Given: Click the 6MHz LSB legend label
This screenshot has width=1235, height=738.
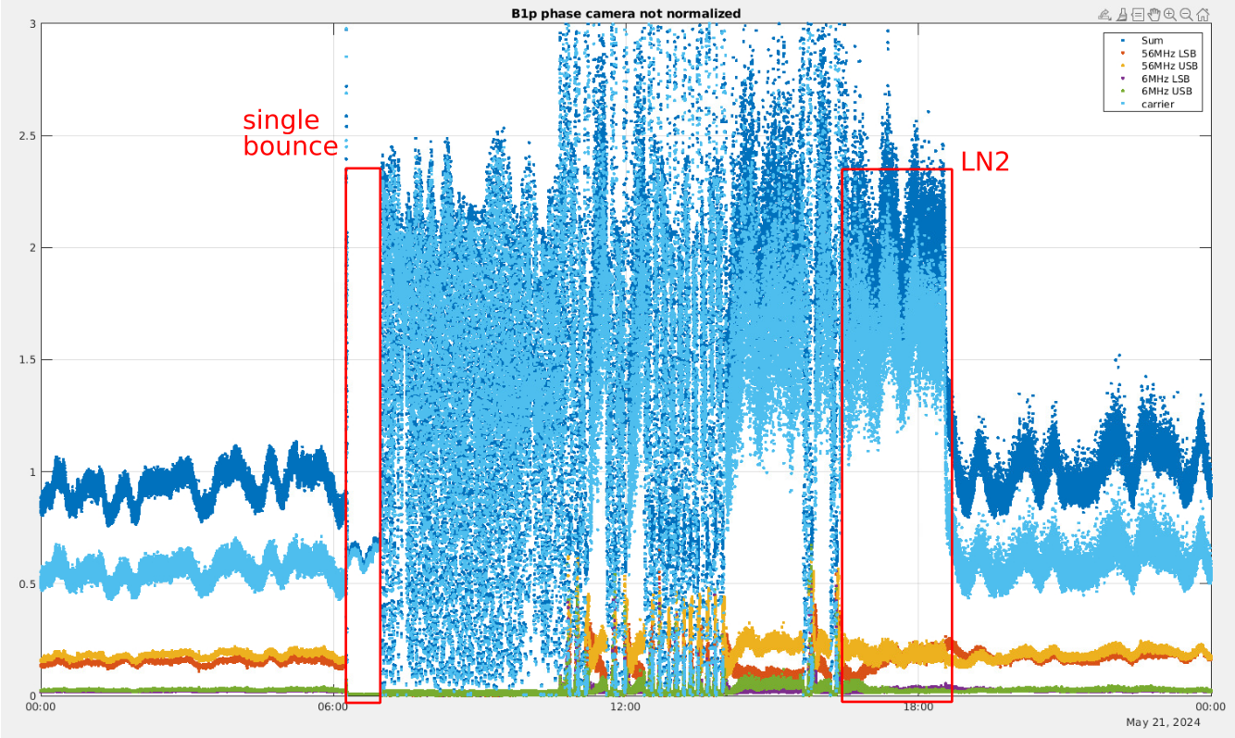Looking at the screenshot, I should tap(1166, 79).
